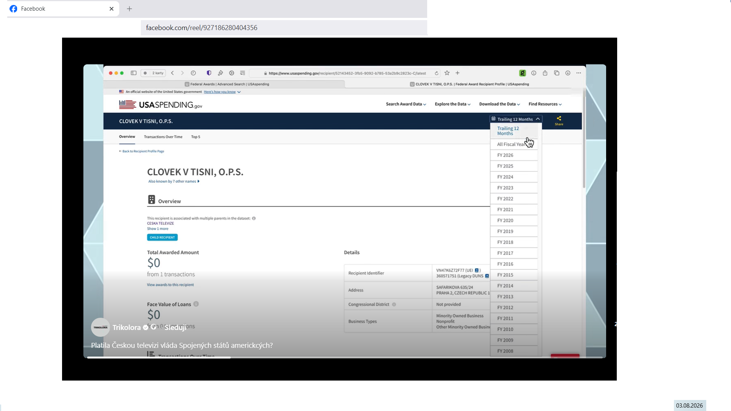Open tab overview icon in video browser toolbar
Screen dimensions: 731x411
coord(557,73)
